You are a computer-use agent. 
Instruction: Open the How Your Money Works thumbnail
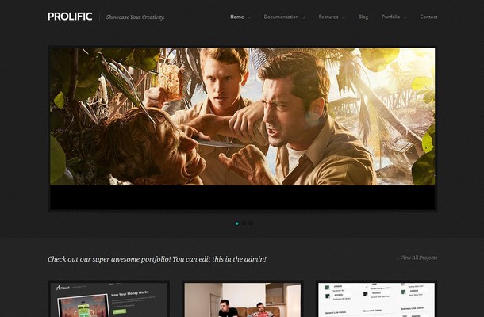tap(109, 300)
